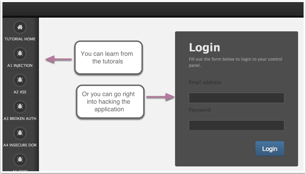306x174 pixels.
Task: Click the "Password" field label
Action: 200,110
